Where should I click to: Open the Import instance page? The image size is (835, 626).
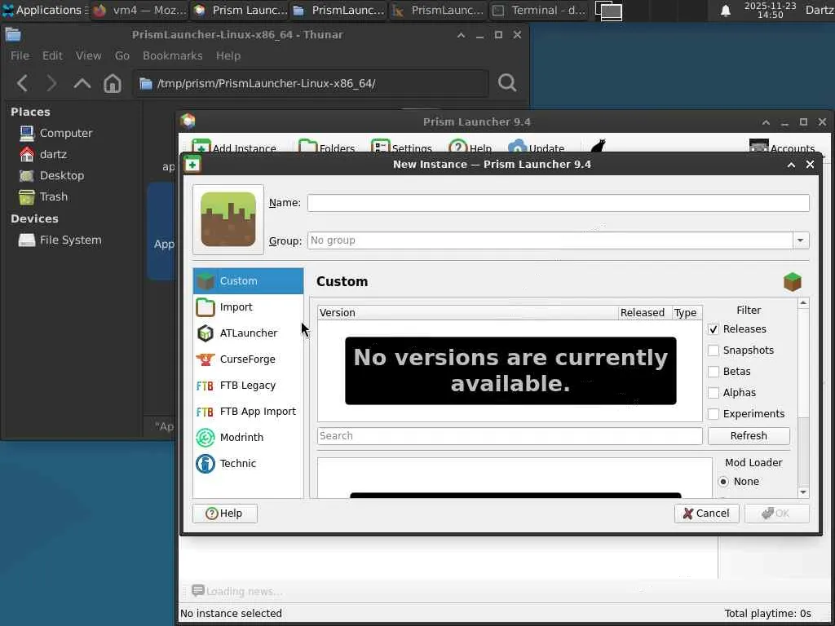248,307
